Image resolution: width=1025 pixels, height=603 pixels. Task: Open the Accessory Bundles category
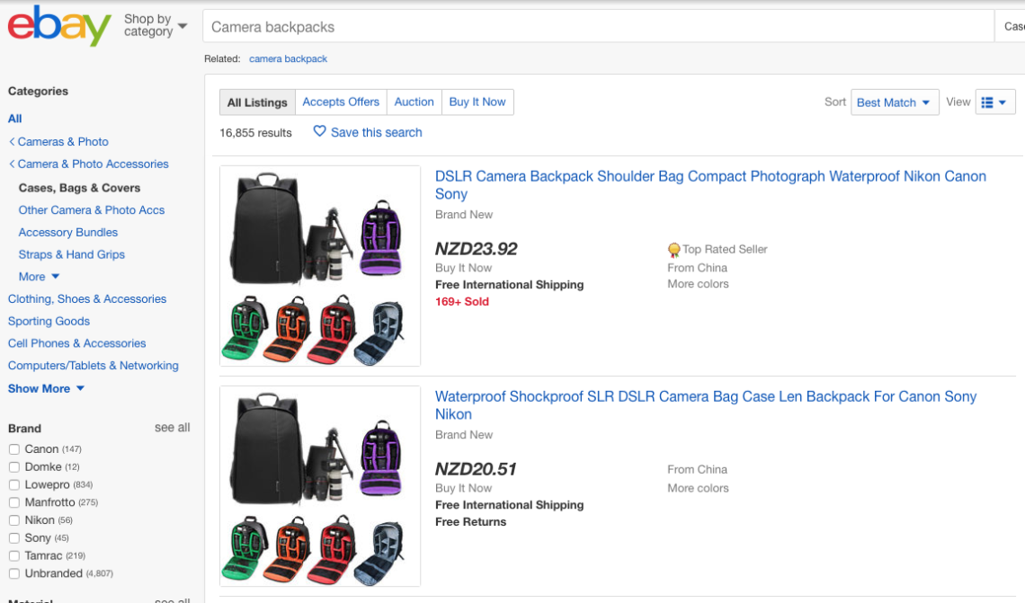click(x=68, y=233)
